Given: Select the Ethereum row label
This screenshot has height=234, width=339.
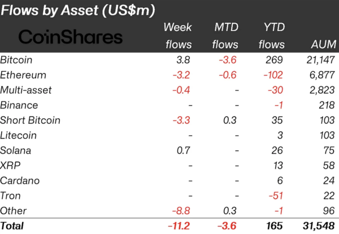Looking at the screenshot, I should point(23,75).
